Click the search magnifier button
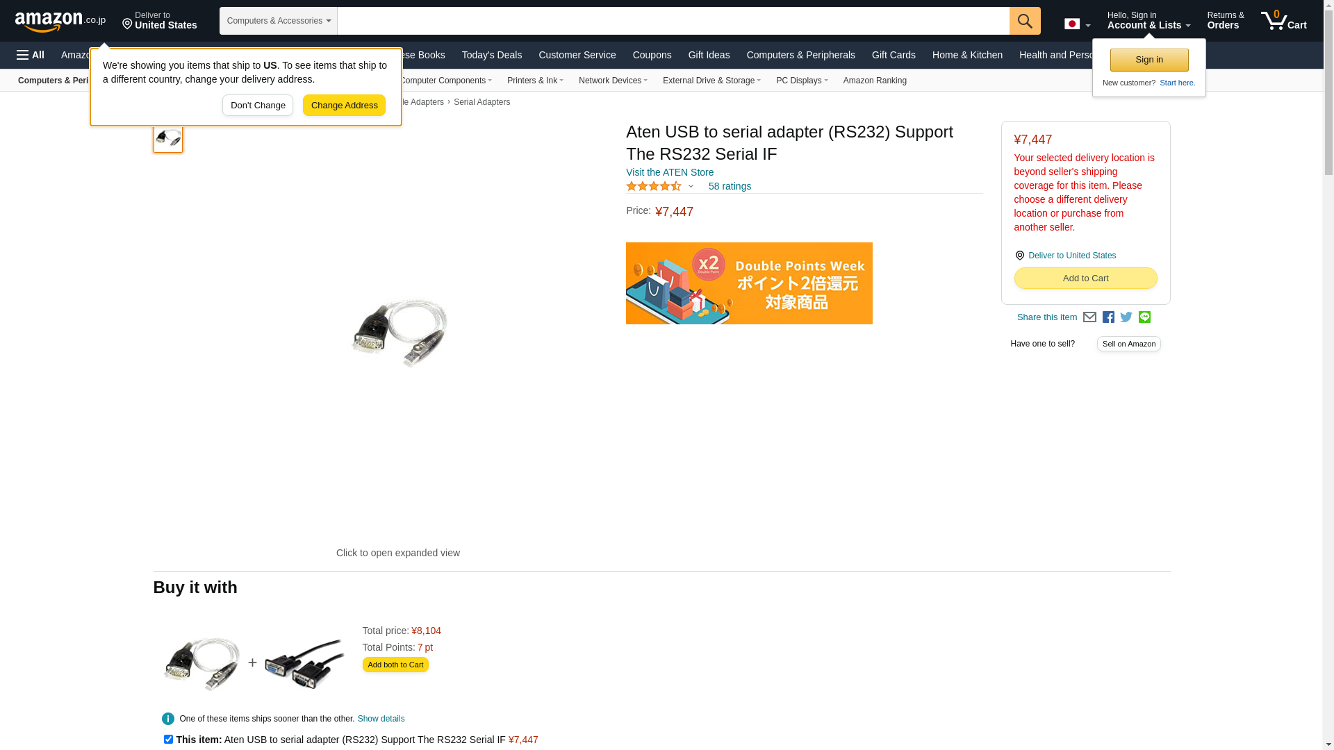 point(1025,21)
